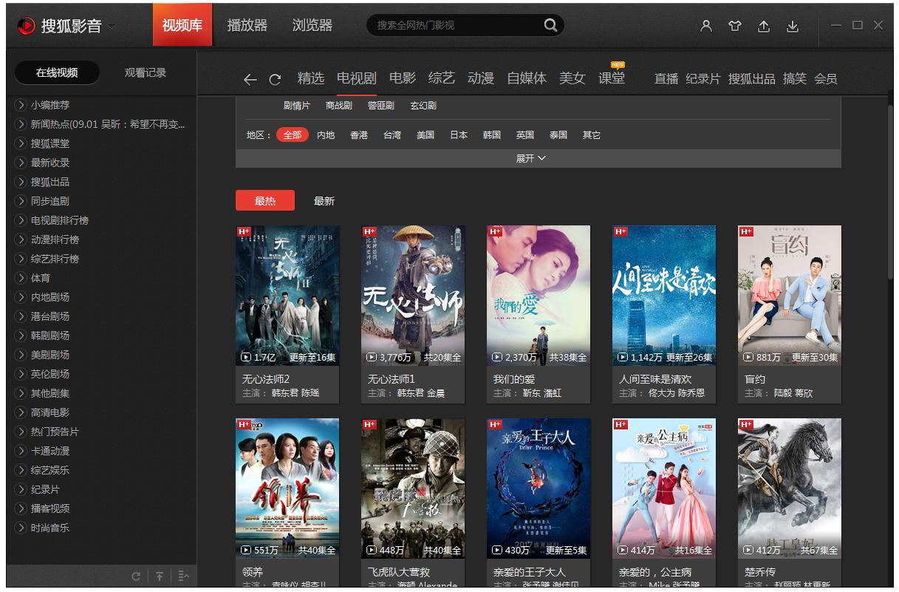Open 自媒体 category tab

pyautogui.click(x=527, y=78)
